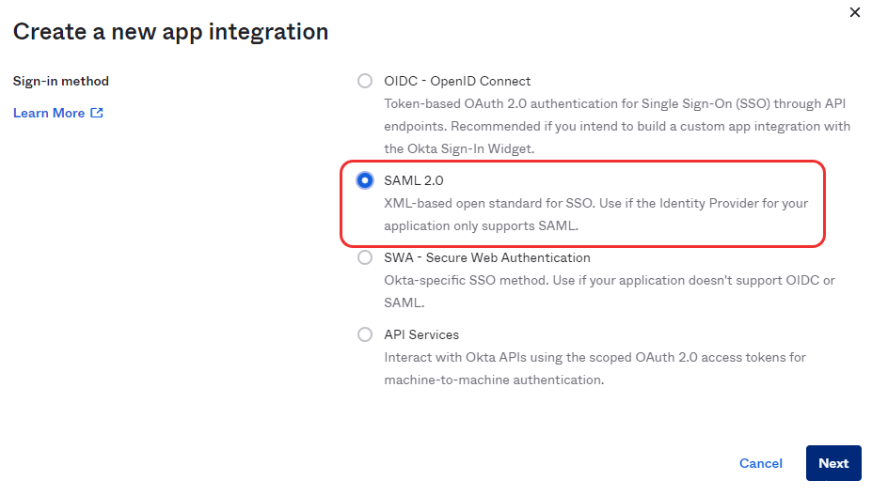
Task: Click the 'SAML 2.0' option label text
Action: [414, 180]
